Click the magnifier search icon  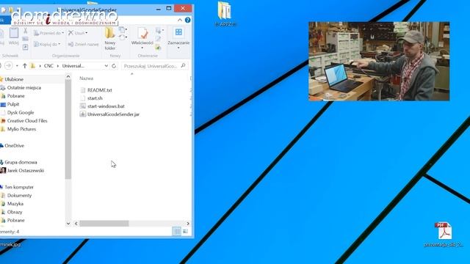point(183,65)
